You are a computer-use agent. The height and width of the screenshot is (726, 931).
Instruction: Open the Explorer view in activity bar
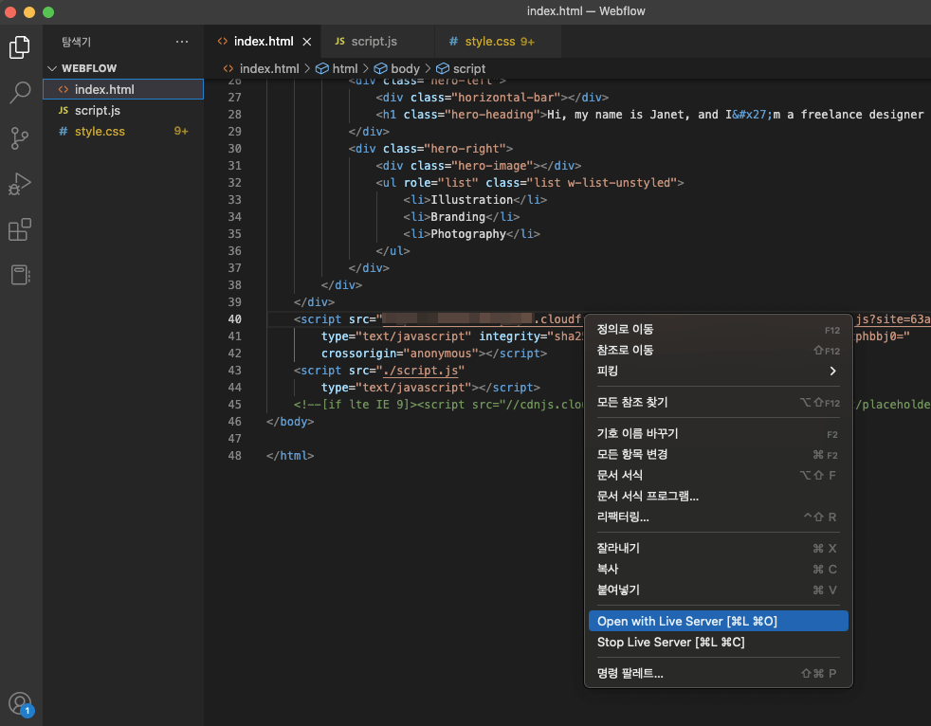[x=20, y=47]
